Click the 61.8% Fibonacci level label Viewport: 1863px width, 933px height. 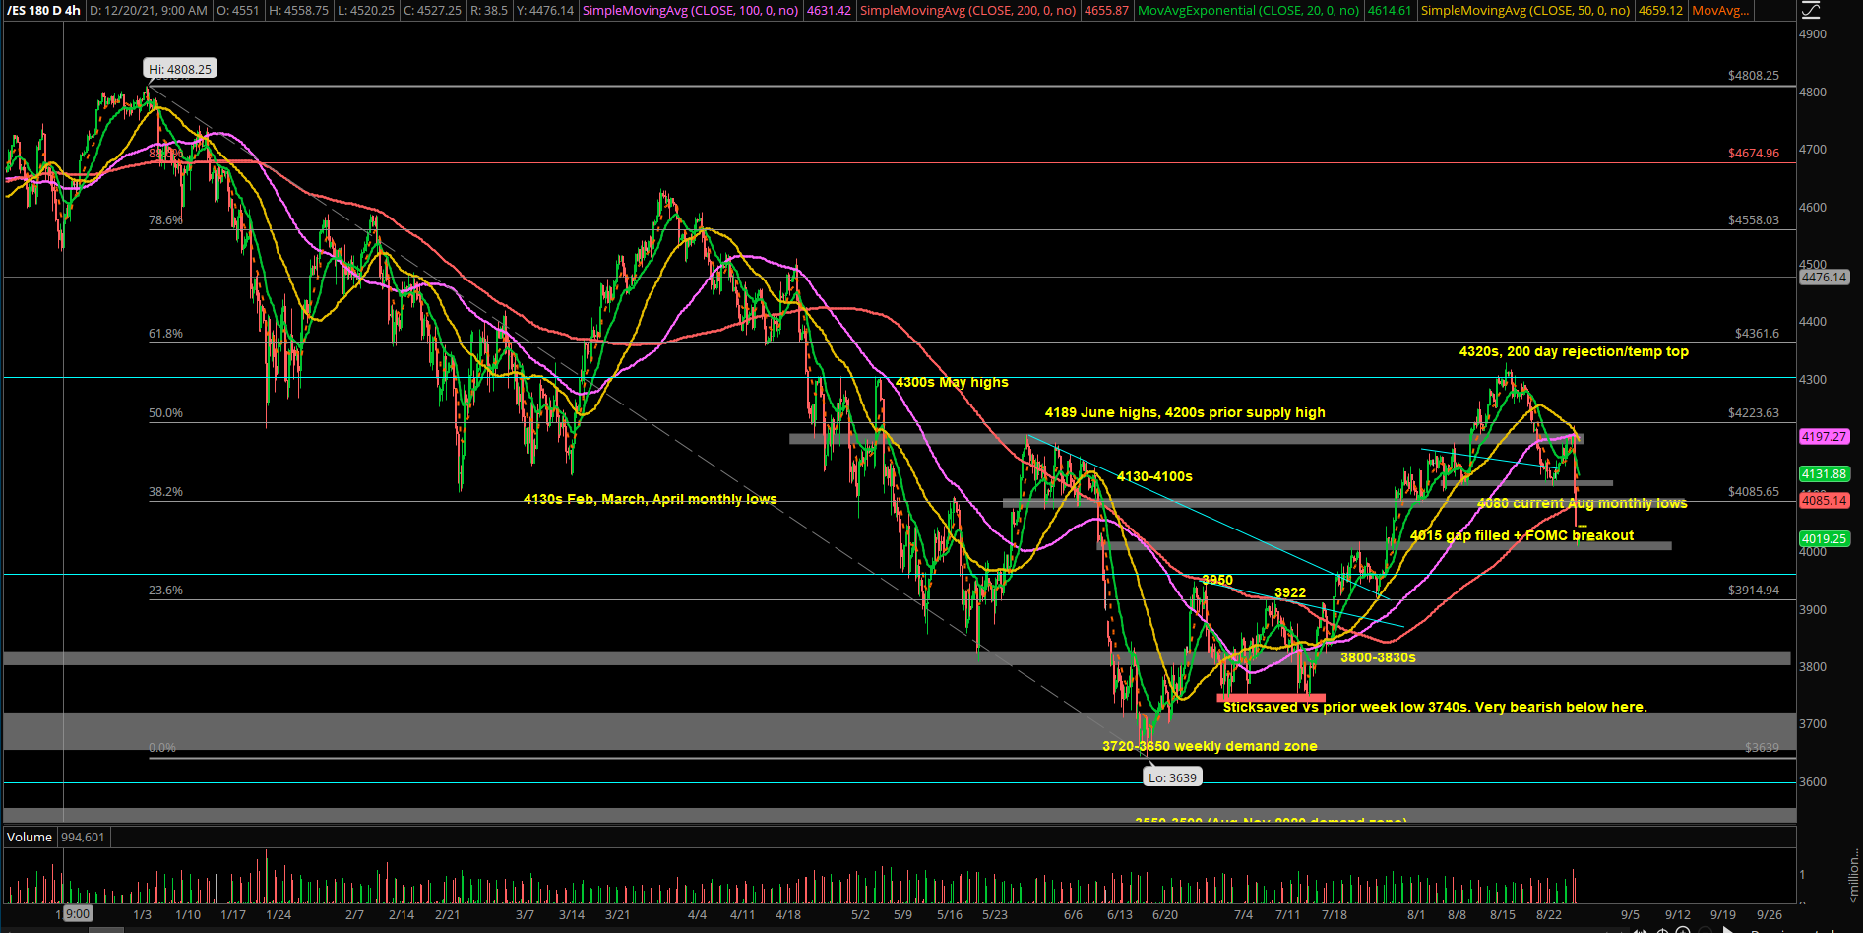165,334
